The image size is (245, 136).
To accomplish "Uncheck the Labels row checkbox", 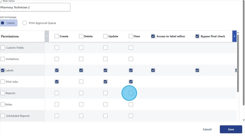I will coord(2,70).
